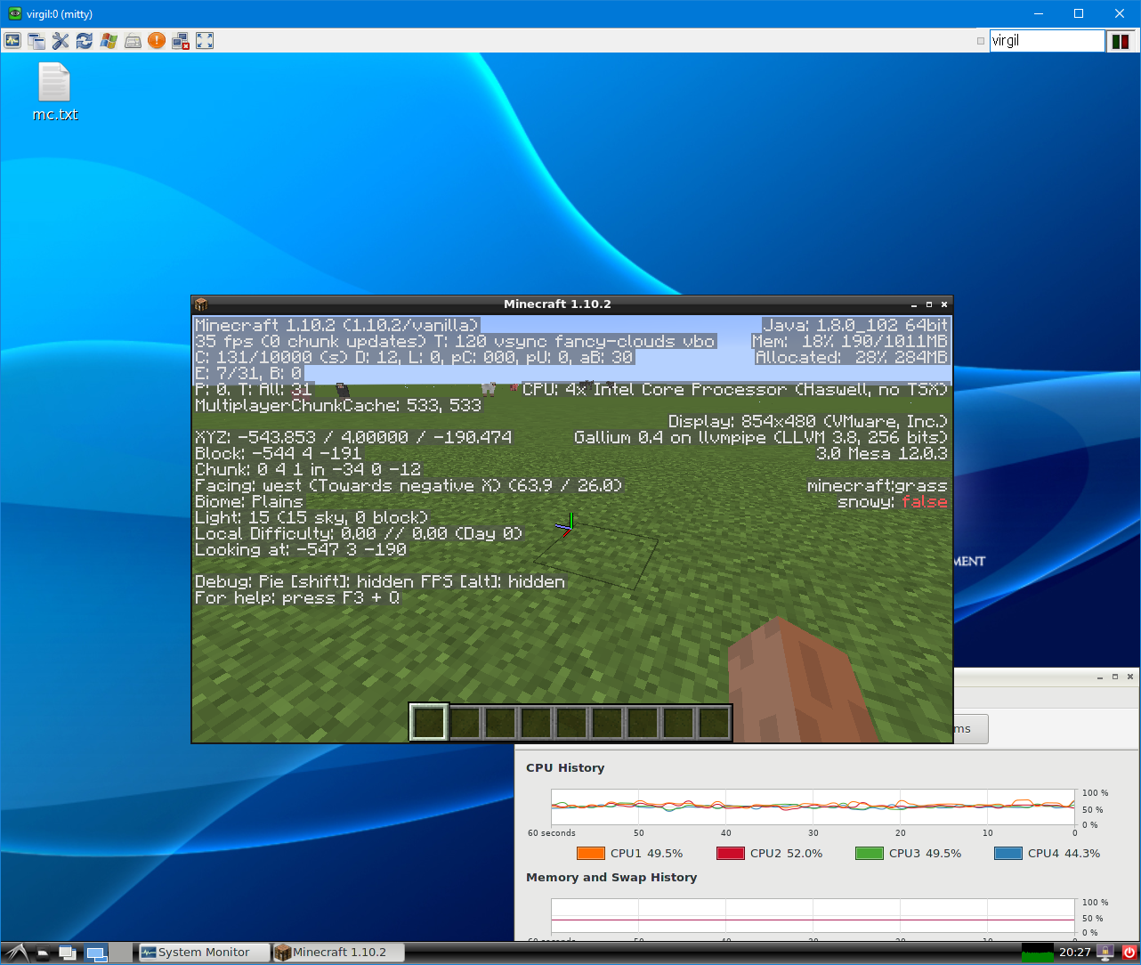Screen dimensions: 1141x965
Task: Click the green CPU usage tray monitor
Action: point(1038,953)
